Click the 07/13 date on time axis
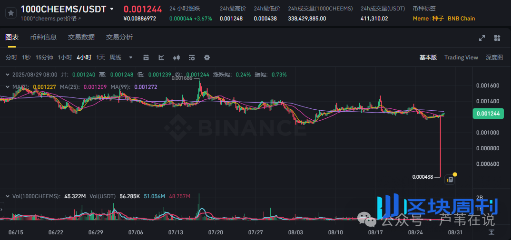 coord(176,232)
